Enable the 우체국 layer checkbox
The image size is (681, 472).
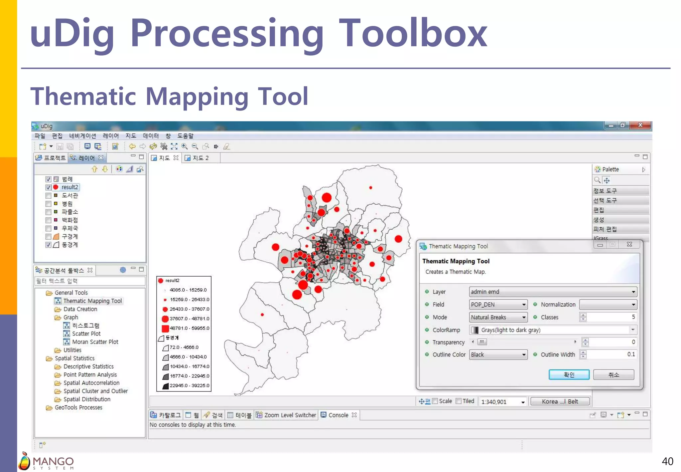(x=48, y=228)
